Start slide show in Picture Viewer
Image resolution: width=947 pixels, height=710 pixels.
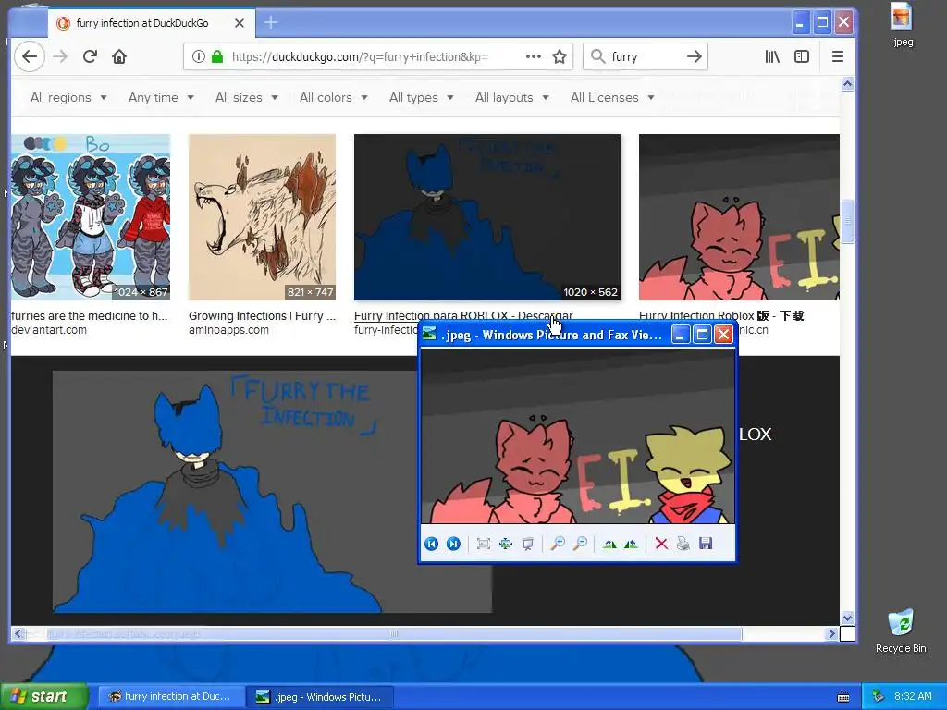pos(528,544)
